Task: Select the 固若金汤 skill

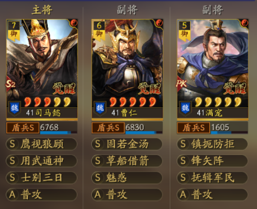Action: point(127,144)
